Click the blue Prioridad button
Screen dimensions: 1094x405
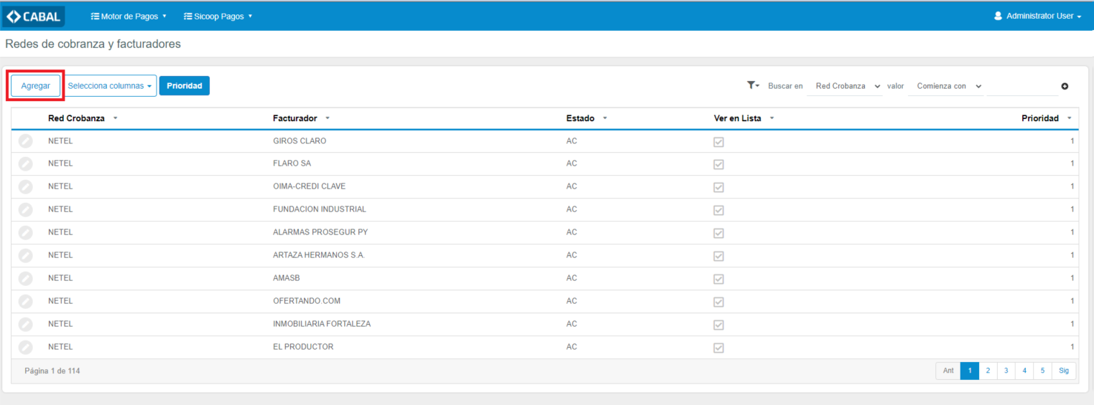[185, 86]
